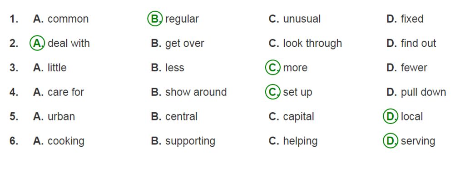Select circled answer D 'local'
The height and width of the screenshot is (169, 465).
[403, 116]
